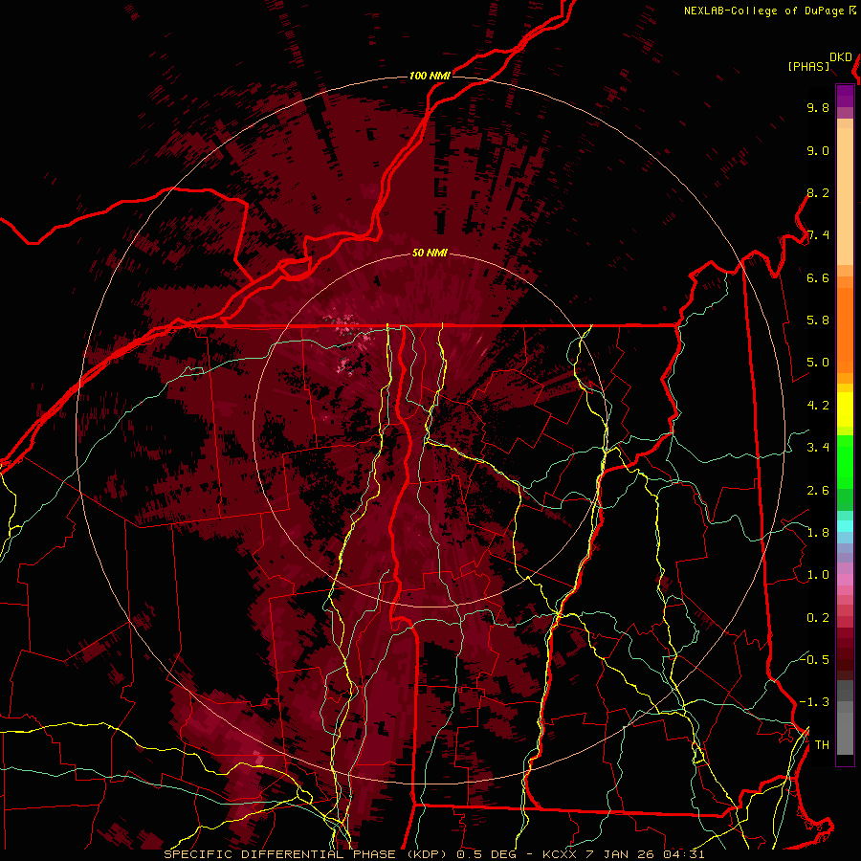Click the bright green band of the color scale

[x=845, y=461]
